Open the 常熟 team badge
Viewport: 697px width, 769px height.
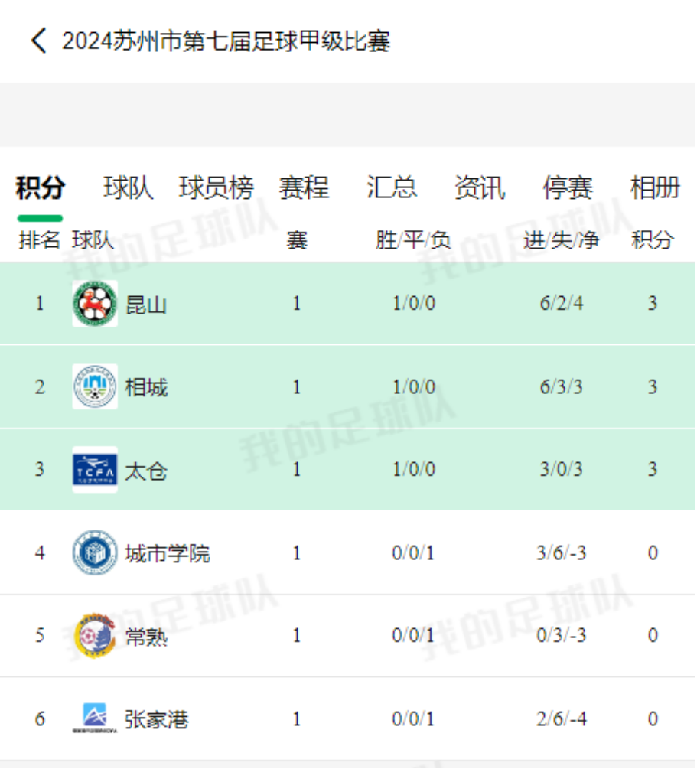coord(95,635)
